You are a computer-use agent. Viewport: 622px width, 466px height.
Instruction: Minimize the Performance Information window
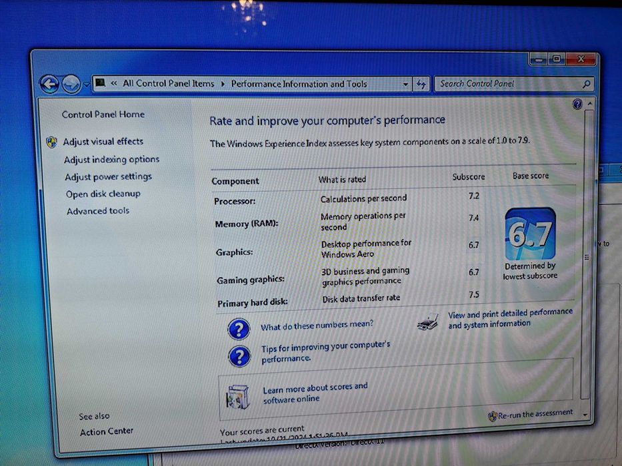[538, 59]
